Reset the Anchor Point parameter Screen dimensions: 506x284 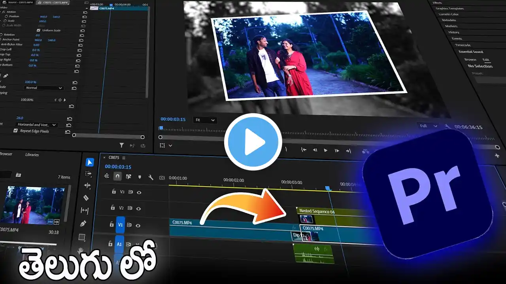pyautogui.click(x=81, y=40)
